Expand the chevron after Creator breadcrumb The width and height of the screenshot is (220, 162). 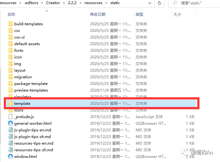(x=64, y=3)
